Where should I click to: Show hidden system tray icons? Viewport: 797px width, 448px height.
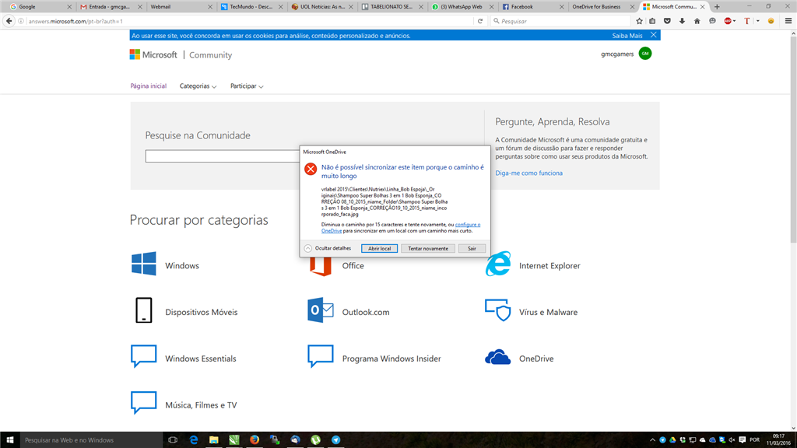click(x=653, y=440)
